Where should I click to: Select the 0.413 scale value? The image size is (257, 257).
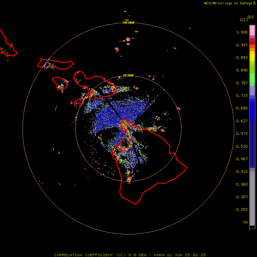pyautogui.click(x=242, y=172)
